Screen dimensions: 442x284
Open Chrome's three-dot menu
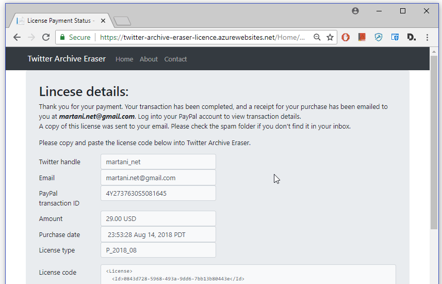pyautogui.click(x=428, y=37)
